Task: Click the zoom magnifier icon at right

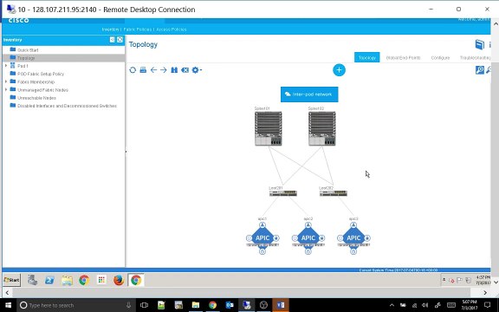Action: click(x=480, y=69)
